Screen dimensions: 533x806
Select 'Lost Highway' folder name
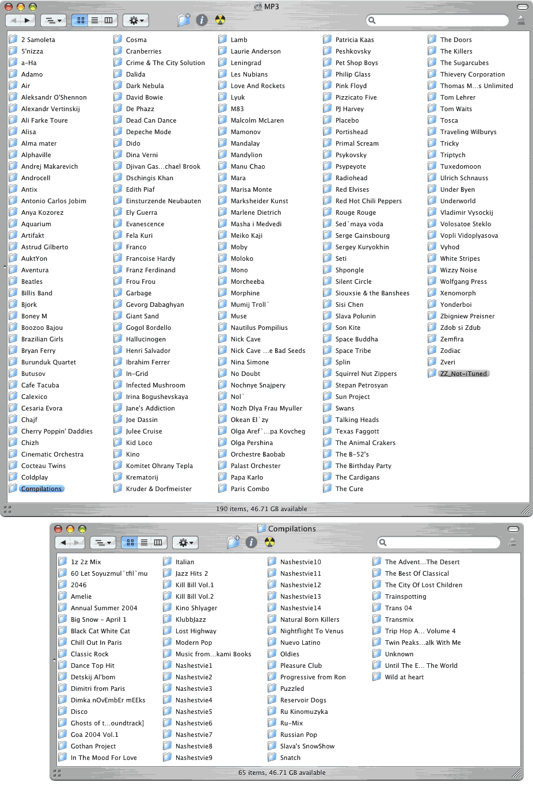coord(196,631)
